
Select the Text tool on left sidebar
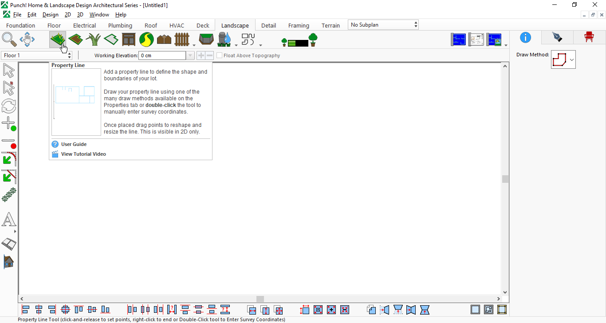coord(9,220)
